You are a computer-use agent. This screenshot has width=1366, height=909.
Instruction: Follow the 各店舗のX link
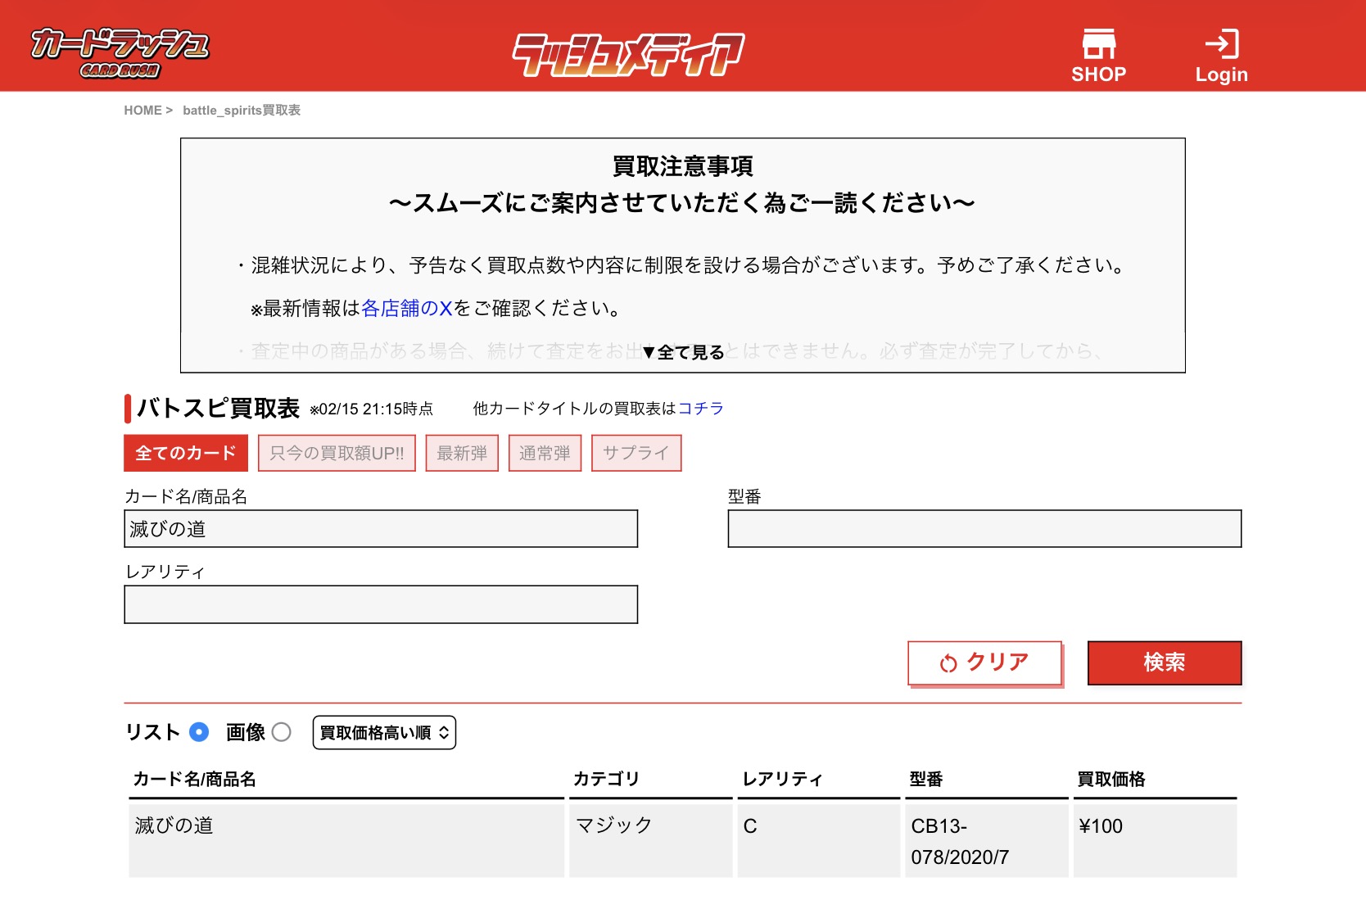pyautogui.click(x=407, y=309)
